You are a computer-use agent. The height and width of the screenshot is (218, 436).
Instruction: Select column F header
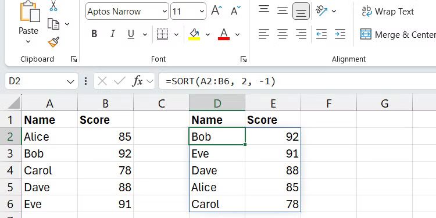328,103
